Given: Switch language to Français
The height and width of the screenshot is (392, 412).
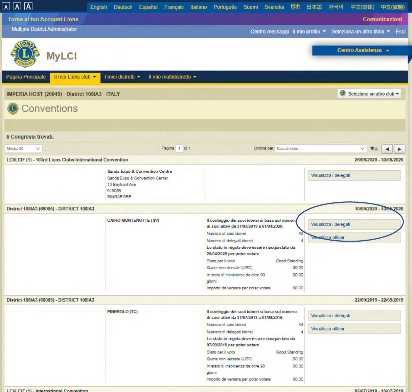Looking at the screenshot, I should (x=174, y=7).
